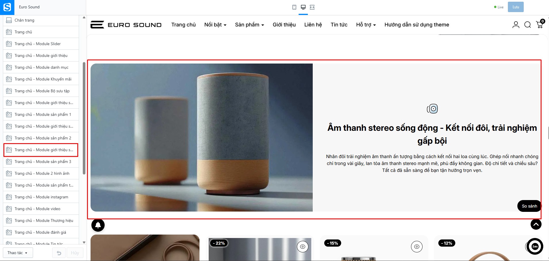The width and height of the screenshot is (549, 261).
Task: Click the Lưu save button
Action: tap(516, 7)
